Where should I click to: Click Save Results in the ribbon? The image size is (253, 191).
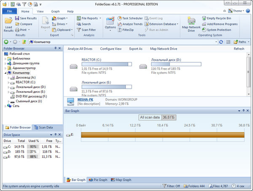click(26, 18)
